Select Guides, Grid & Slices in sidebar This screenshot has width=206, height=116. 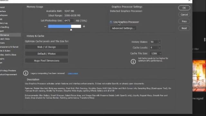(x=8, y=55)
